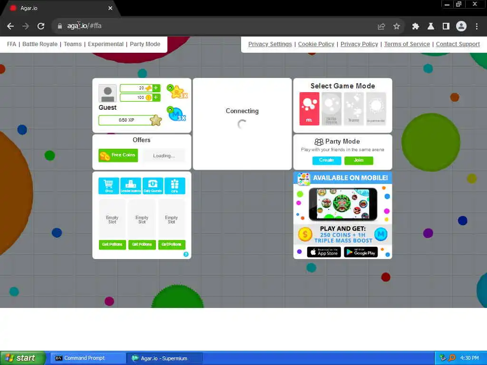Switch to Battle Royale in top navigation

click(x=40, y=44)
